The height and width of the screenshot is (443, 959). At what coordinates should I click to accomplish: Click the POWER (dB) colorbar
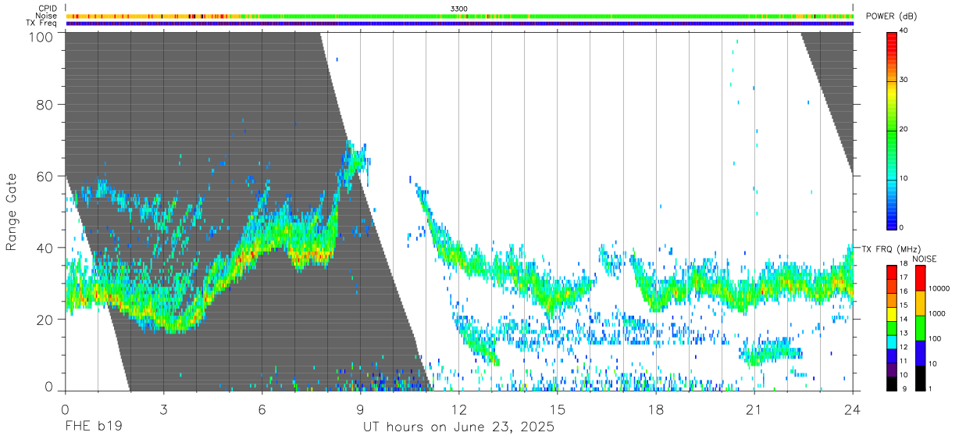[892, 130]
